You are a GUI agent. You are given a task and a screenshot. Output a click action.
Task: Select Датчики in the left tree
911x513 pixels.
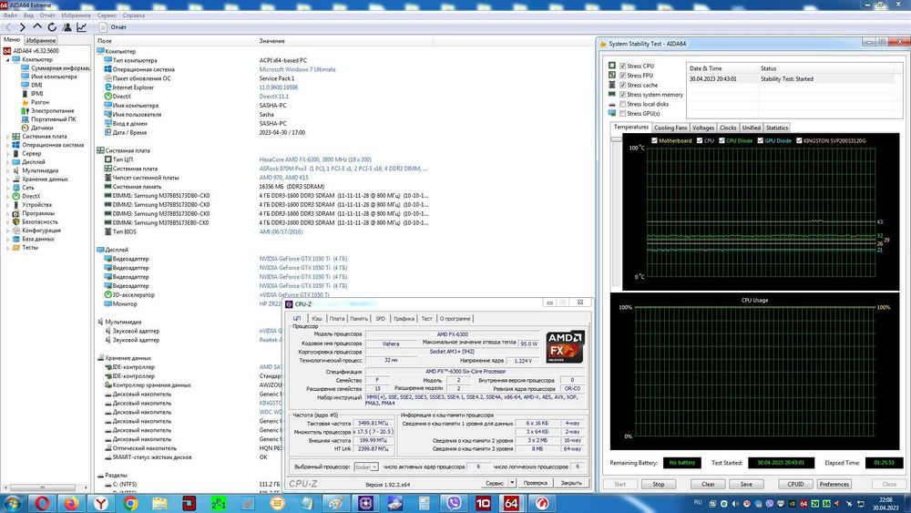[42, 128]
